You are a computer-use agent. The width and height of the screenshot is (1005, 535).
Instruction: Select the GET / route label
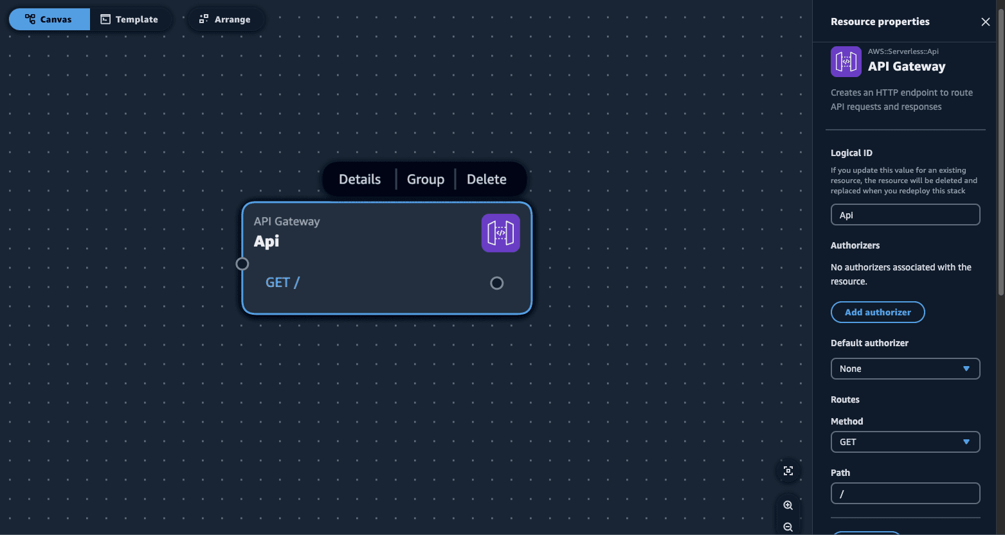point(282,283)
